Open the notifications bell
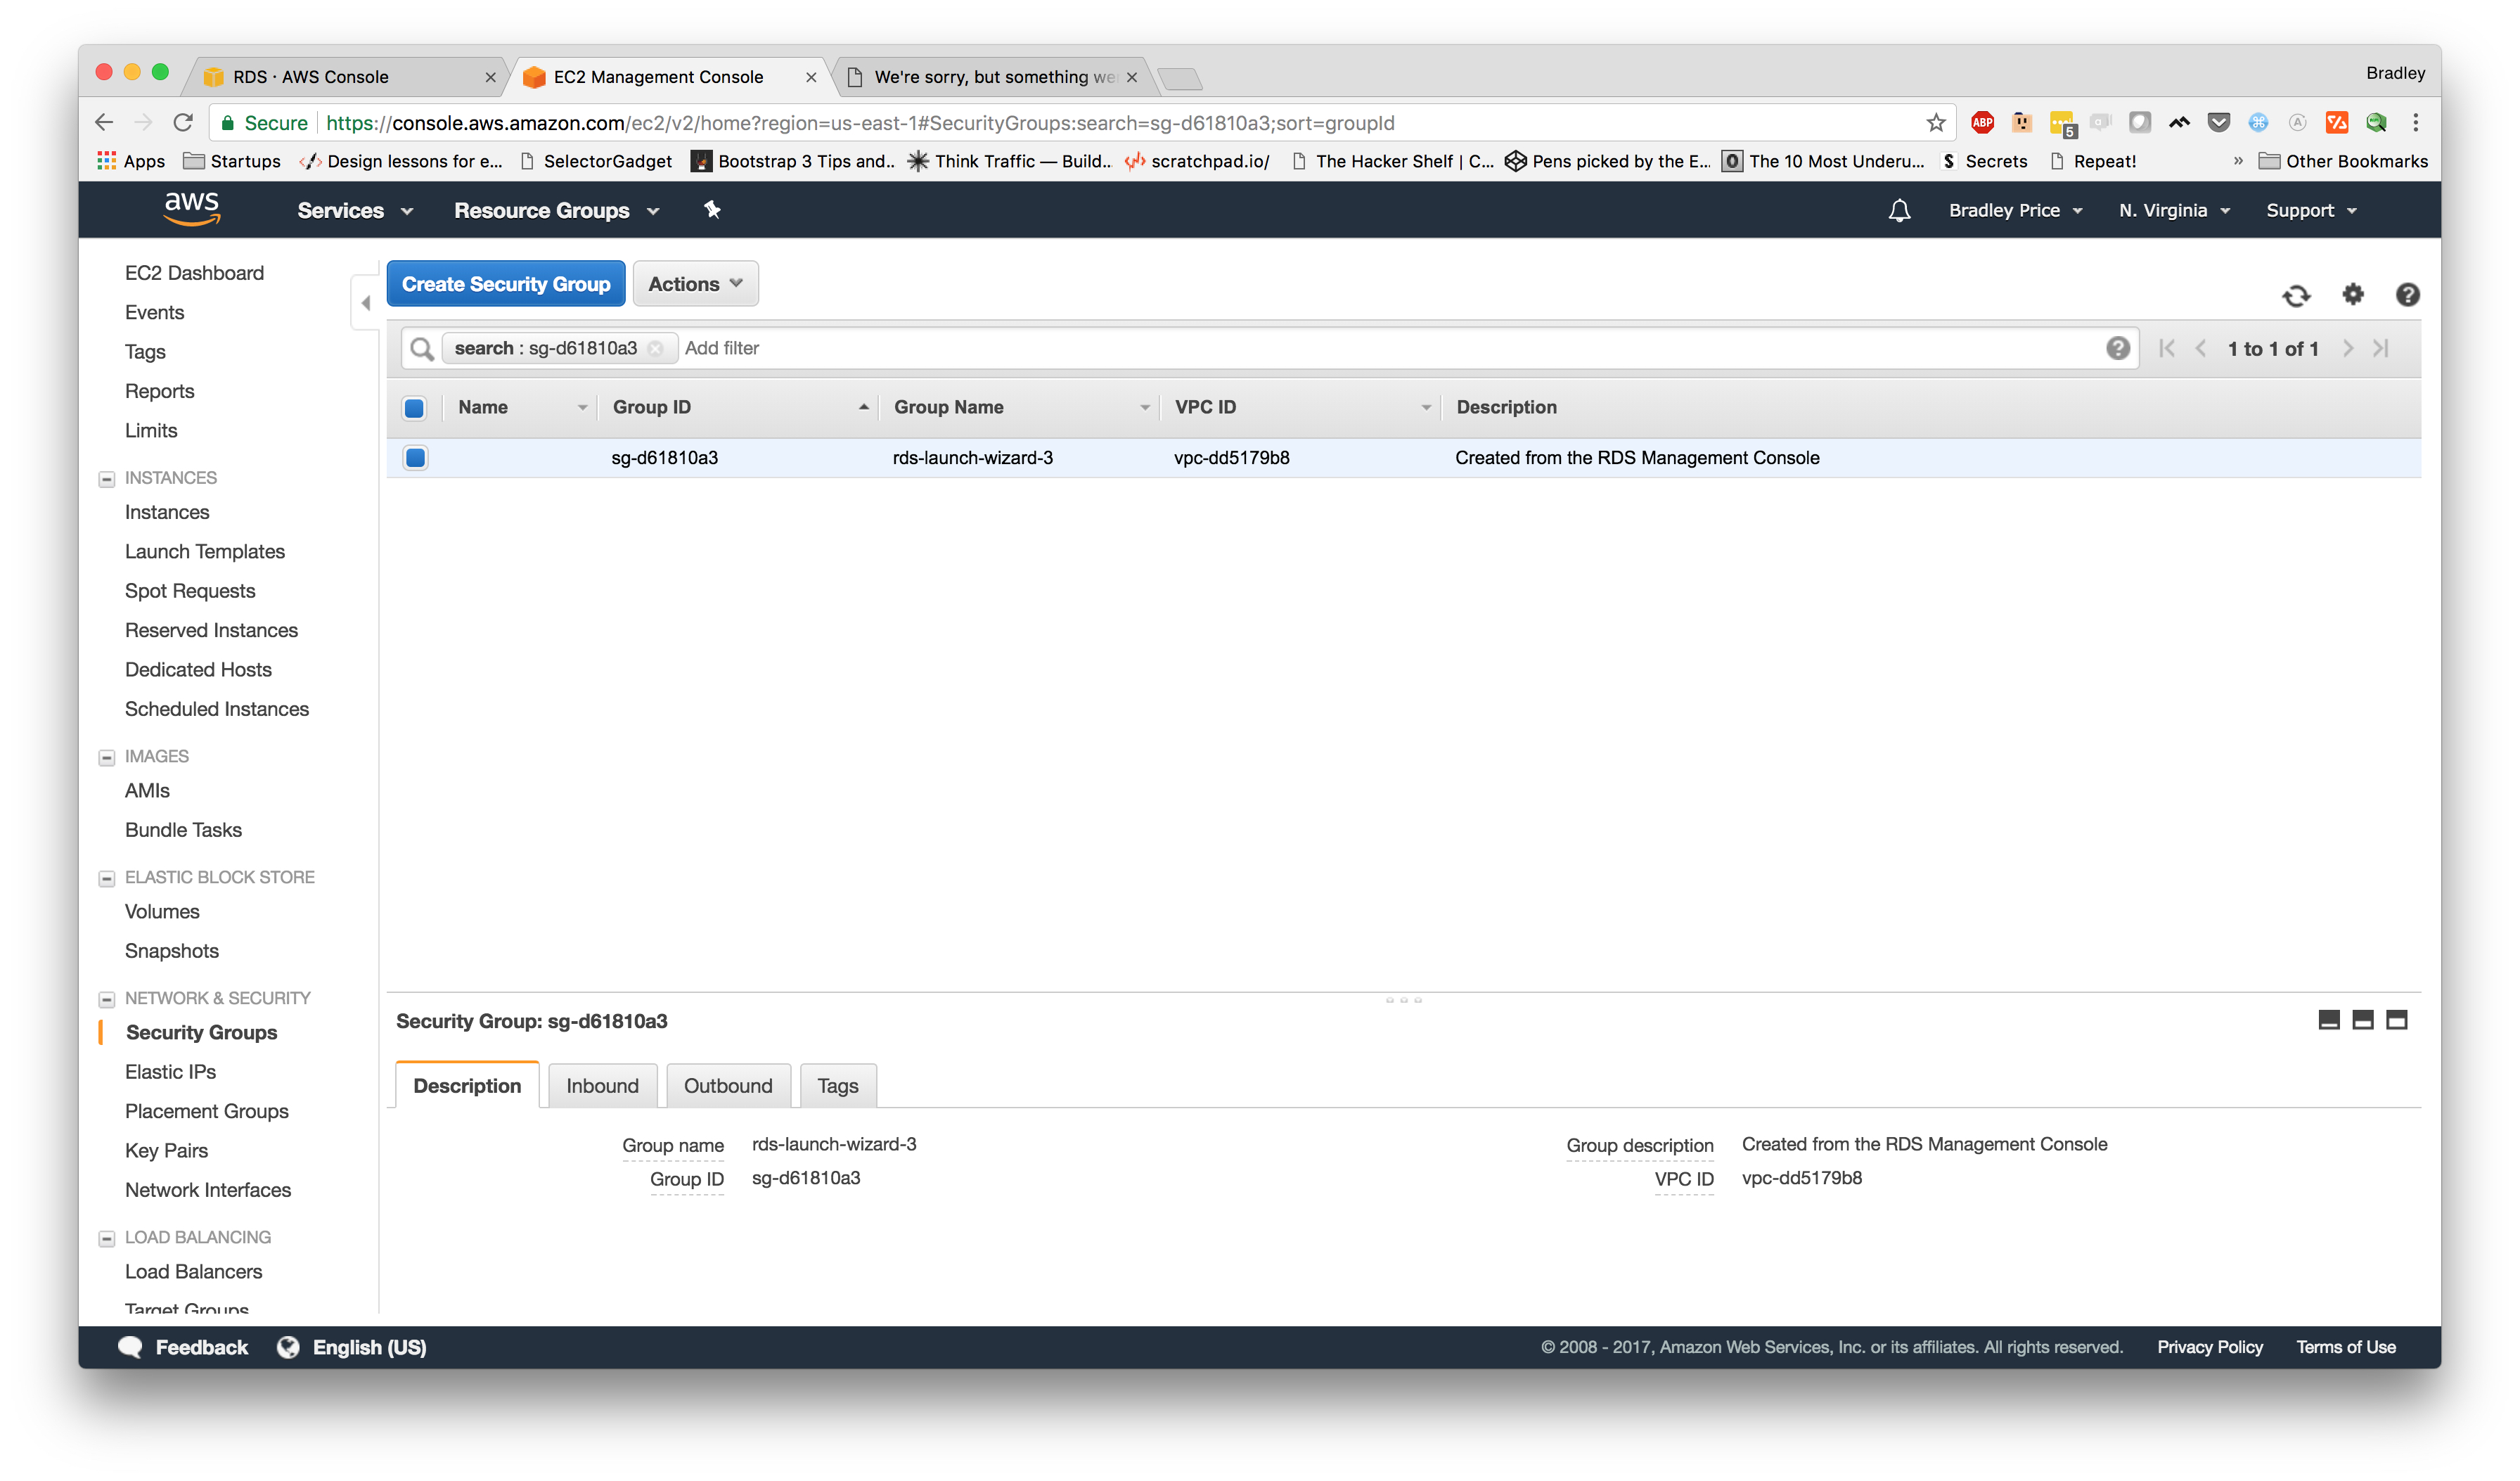The width and height of the screenshot is (2520, 1481). point(1899,210)
